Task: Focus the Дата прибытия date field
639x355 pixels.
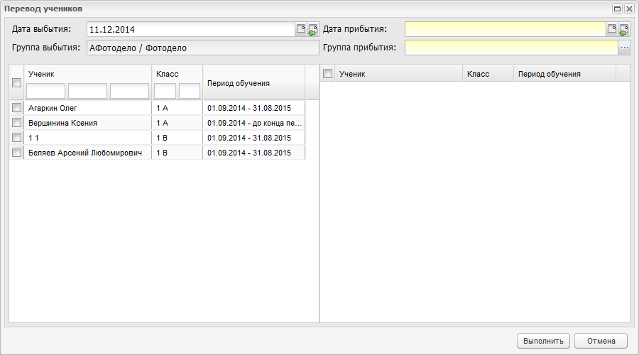Action: 506,29
